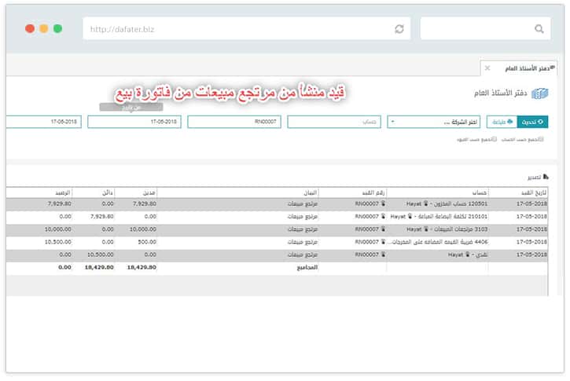Image resolution: width=570 pixels, height=381 pixels.
Task: Click filter icon beside RN00007 in 3103 row
Action: point(383,229)
